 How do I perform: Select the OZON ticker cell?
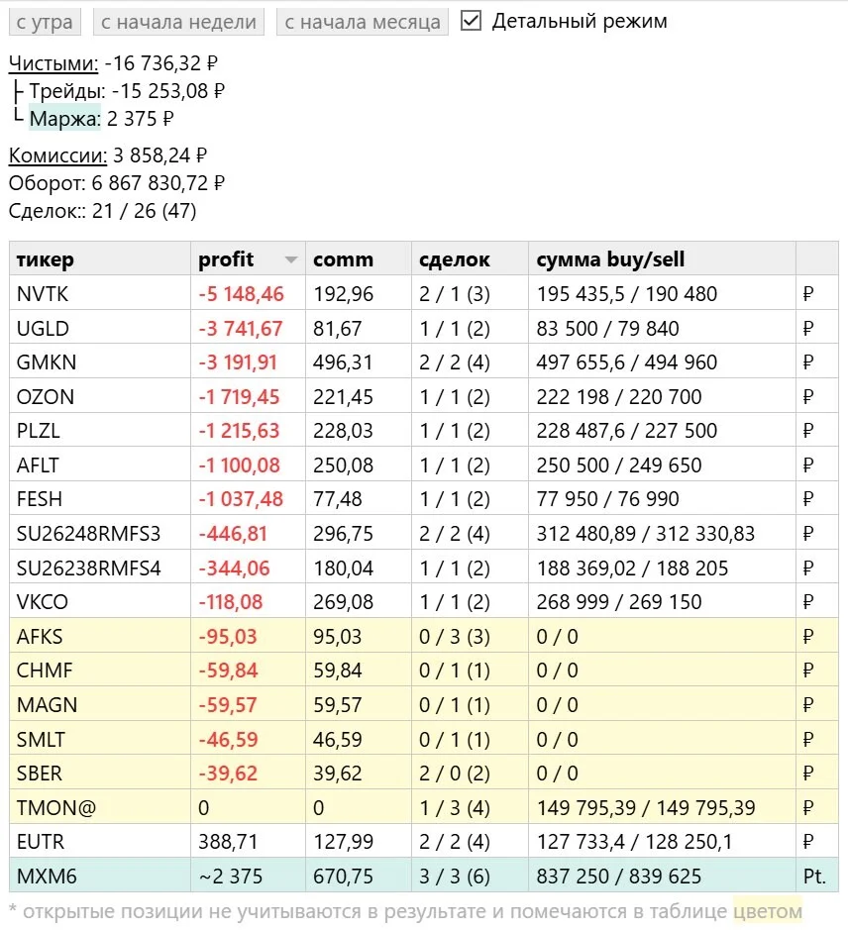tap(100, 396)
